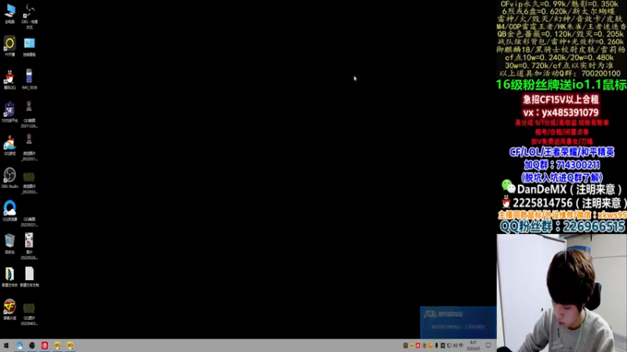Open the volume control in system tray

tap(455, 346)
